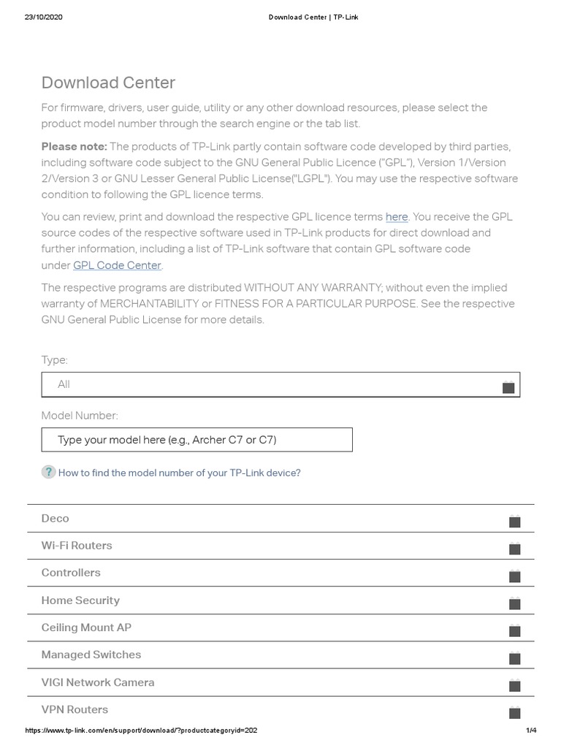
Task: Expand Wi-Fi Routers using its arrow icon
Action: 514,548
